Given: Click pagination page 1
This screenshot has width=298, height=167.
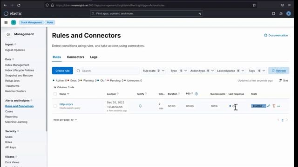Looking at the screenshot, I should (283, 120).
